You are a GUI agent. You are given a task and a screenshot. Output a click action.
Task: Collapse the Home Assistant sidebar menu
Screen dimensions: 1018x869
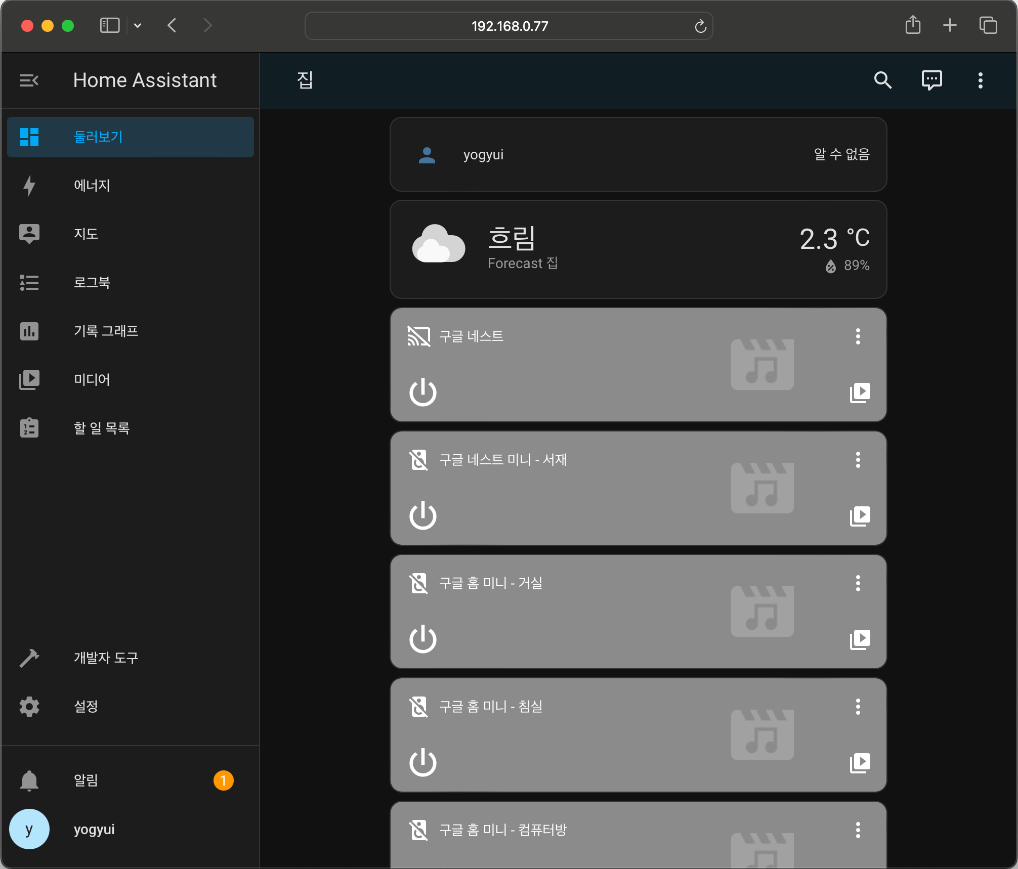pos(29,80)
